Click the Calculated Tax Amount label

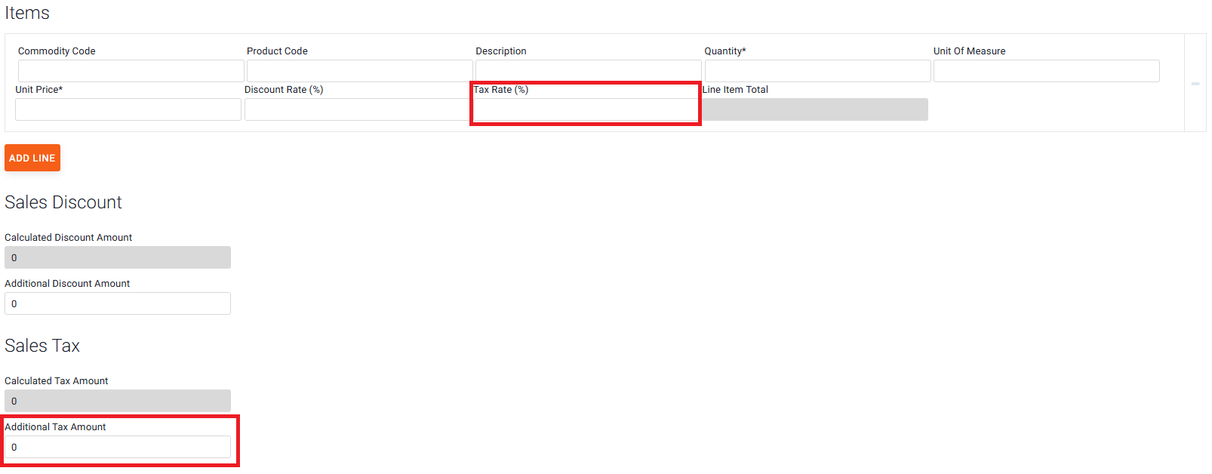pyautogui.click(x=57, y=381)
